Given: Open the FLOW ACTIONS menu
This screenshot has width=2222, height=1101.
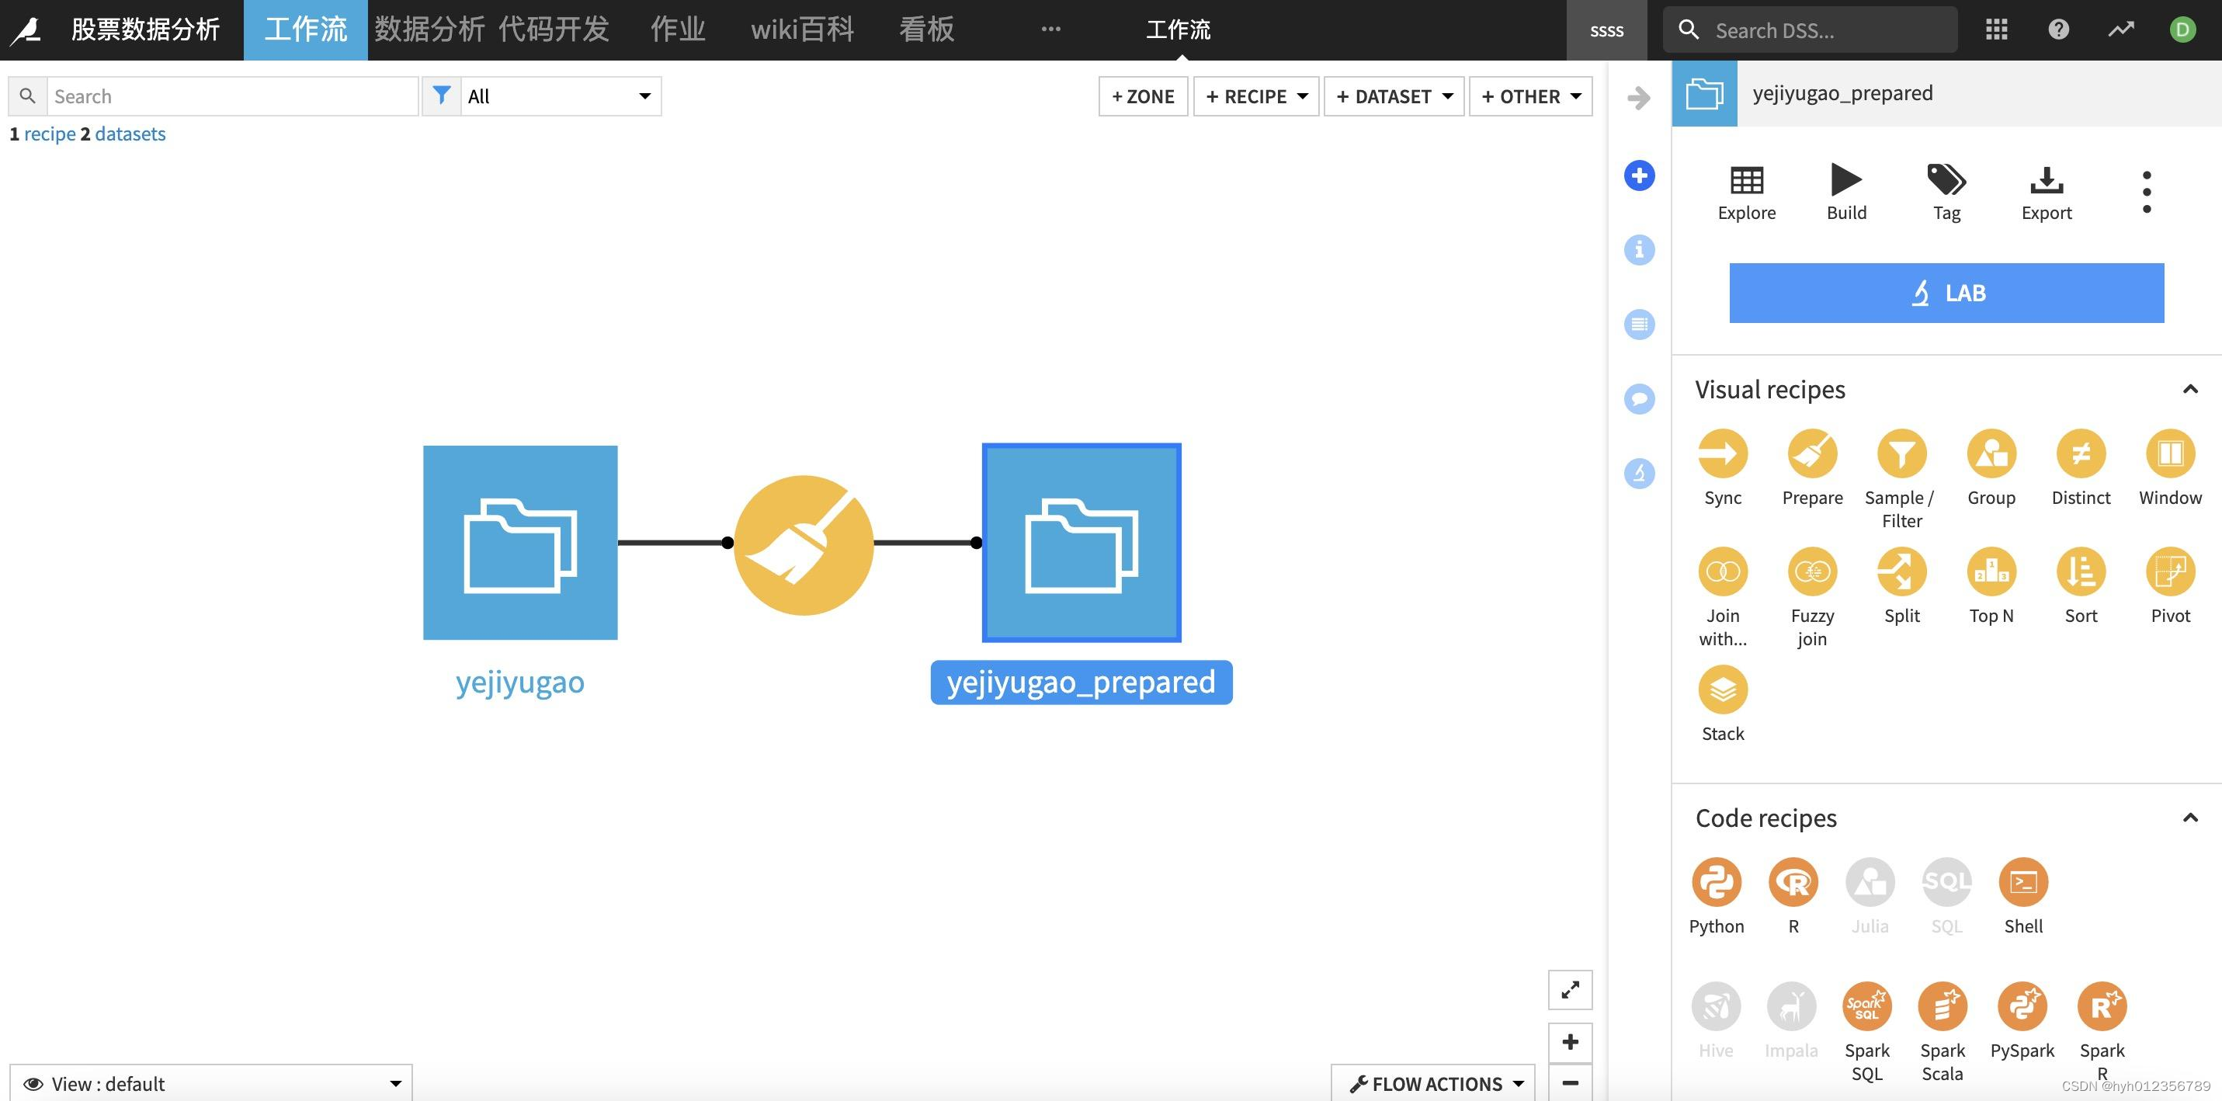Looking at the screenshot, I should (1435, 1083).
